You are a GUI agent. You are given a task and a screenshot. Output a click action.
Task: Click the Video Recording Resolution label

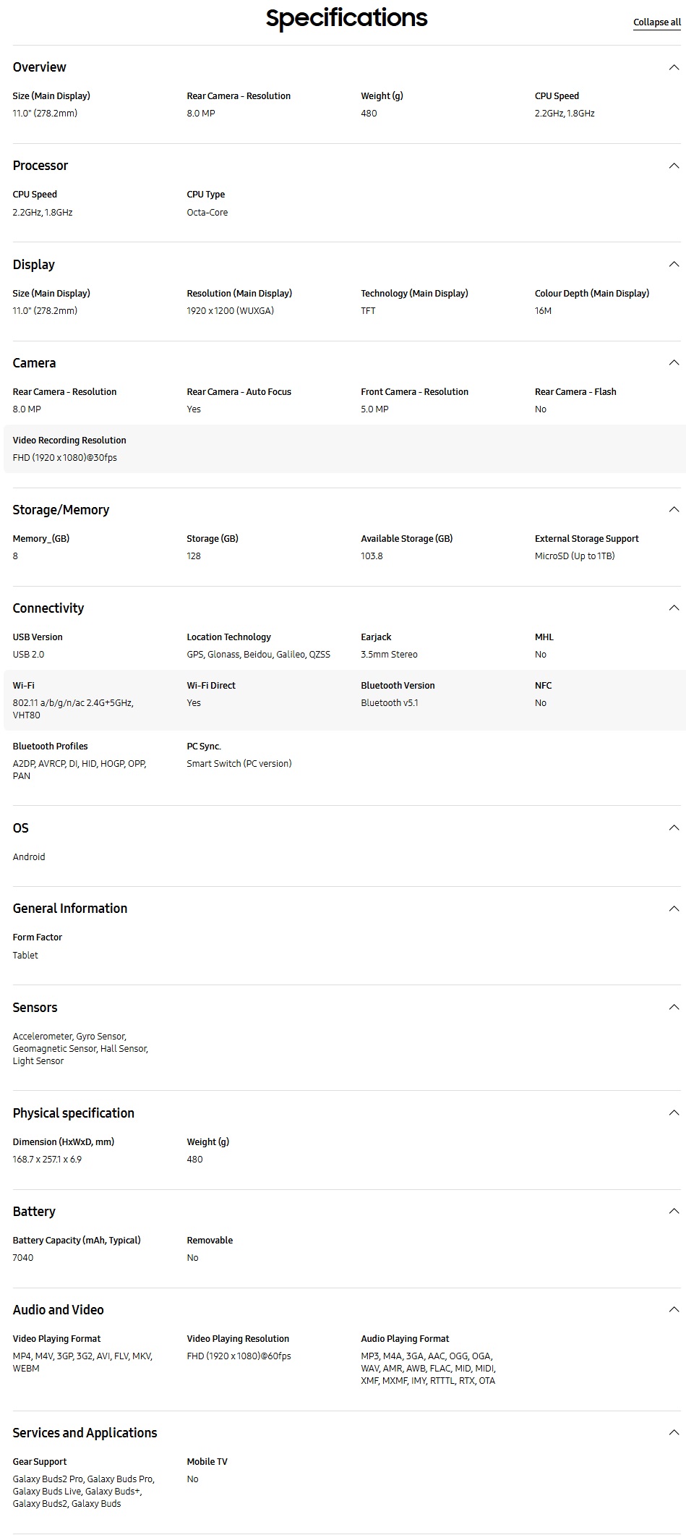[x=69, y=441]
